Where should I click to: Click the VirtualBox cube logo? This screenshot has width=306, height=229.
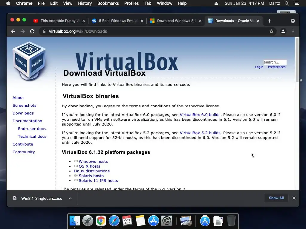(x=29, y=61)
